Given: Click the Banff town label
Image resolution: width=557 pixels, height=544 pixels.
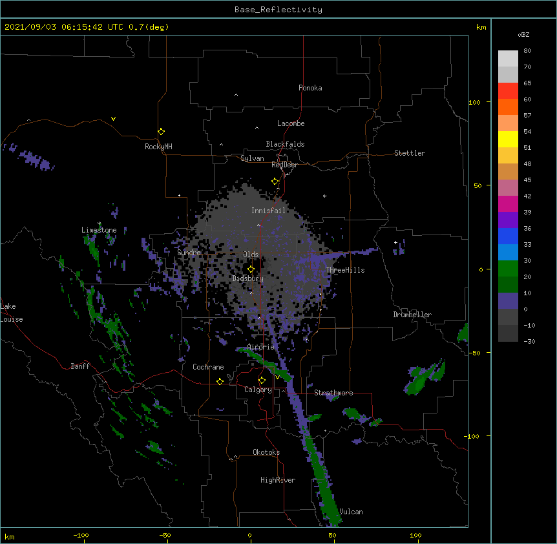Looking at the screenshot, I should coord(80,366).
